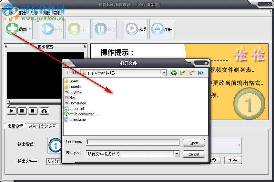Click the main toolbar overflow grip icon
The height and width of the screenshot is (182, 274).
click(270, 13)
